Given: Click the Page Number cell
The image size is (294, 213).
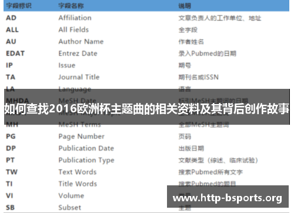Looking at the screenshot, I should pyautogui.click(x=81, y=137).
